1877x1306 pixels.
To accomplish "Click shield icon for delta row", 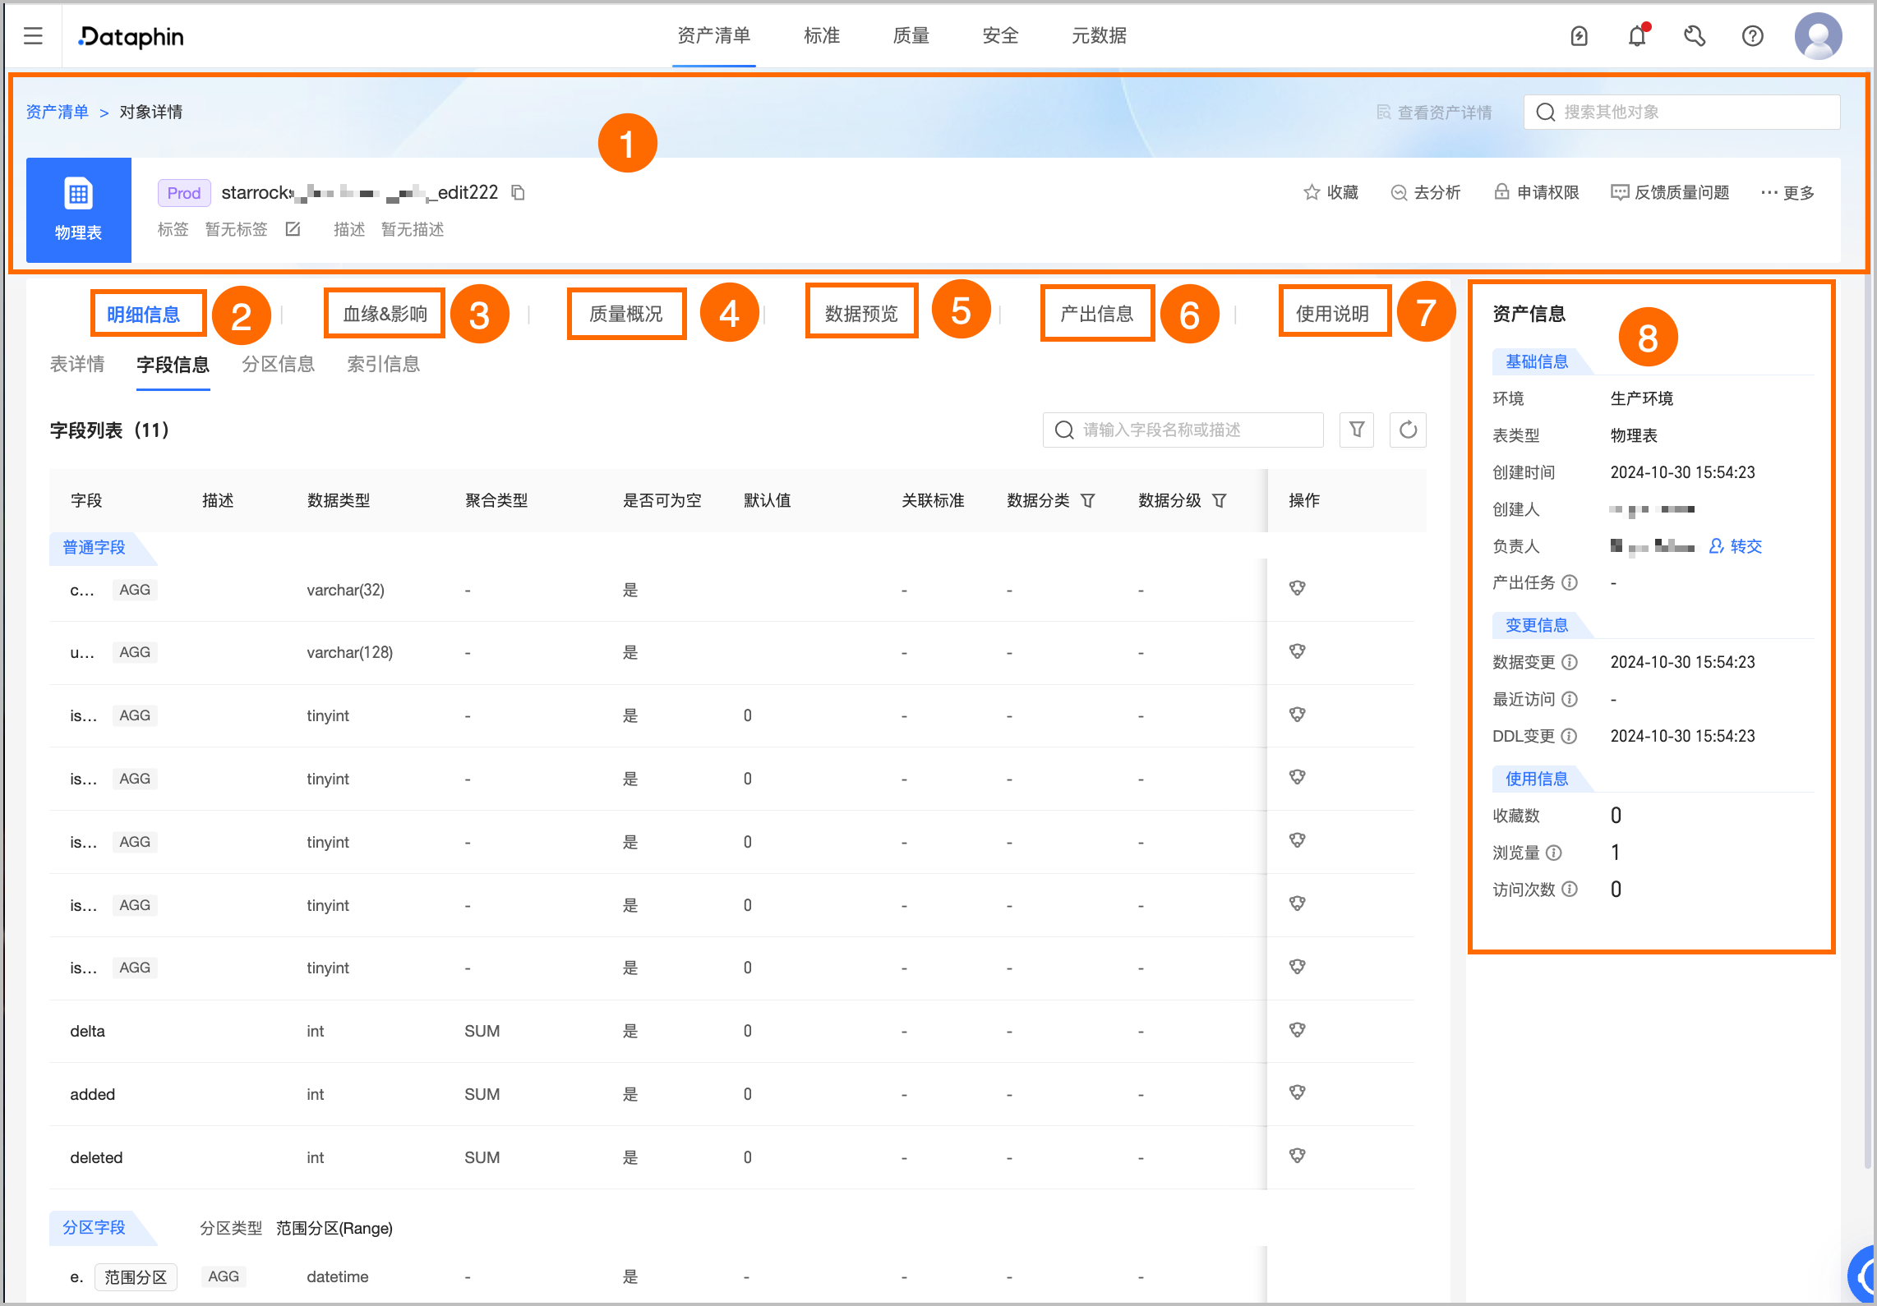I will (1297, 1030).
